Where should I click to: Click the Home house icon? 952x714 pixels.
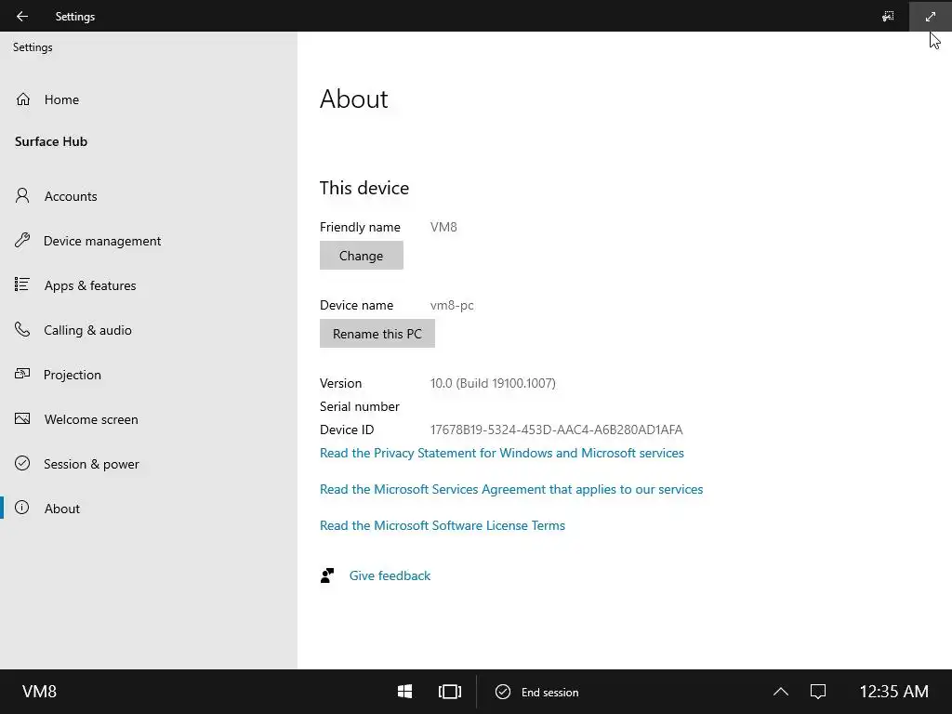pos(23,99)
